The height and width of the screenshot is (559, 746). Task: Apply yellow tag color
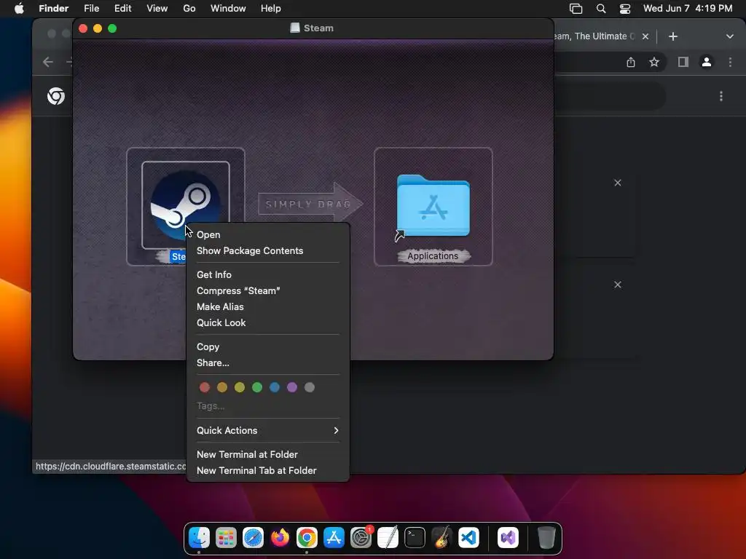tap(239, 387)
